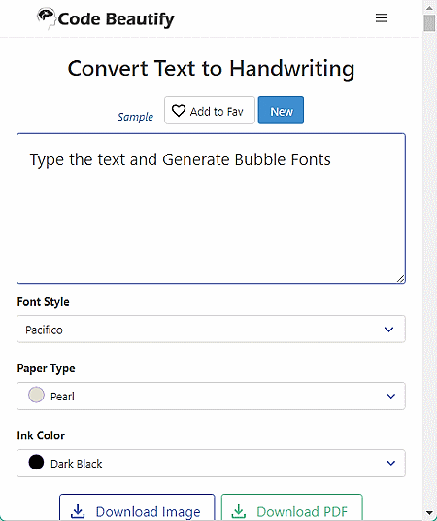The image size is (437, 521).
Task: Click the heart icon in Add to Fav
Action: pos(179,111)
